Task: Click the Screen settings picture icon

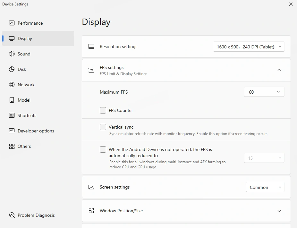Action: (91, 187)
